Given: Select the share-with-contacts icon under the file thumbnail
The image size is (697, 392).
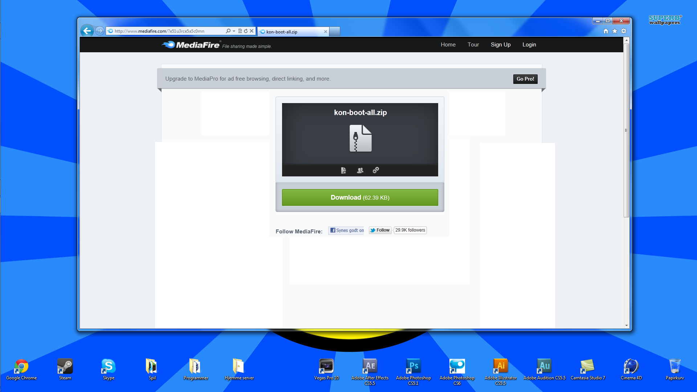Looking at the screenshot, I should point(360,170).
